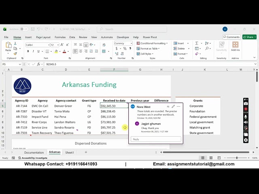Open the Formulas ribbon tab
Image resolution: width=259 pixels, height=194 pixels.
click(60, 37)
